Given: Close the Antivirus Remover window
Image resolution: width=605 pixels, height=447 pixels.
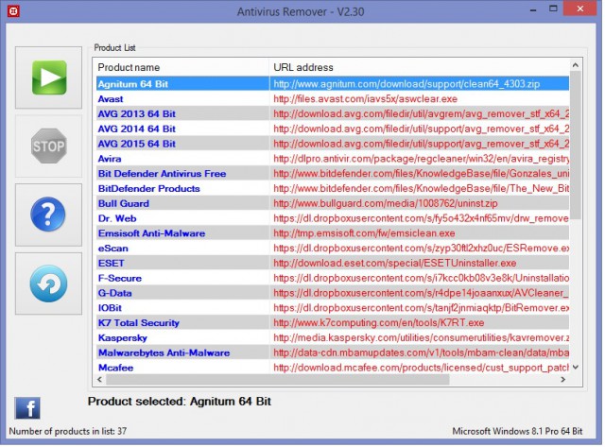Looking at the screenshot, I should click(579, 9).
